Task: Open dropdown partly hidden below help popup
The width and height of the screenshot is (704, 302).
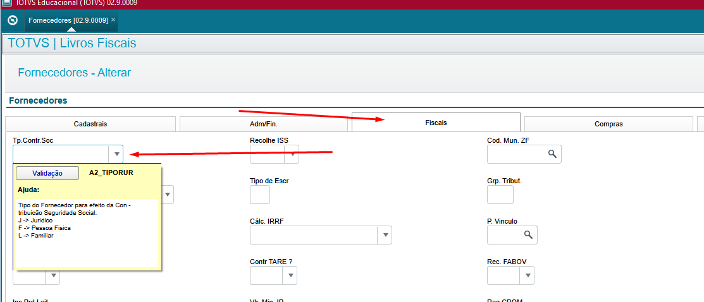Action: [53, 275]
